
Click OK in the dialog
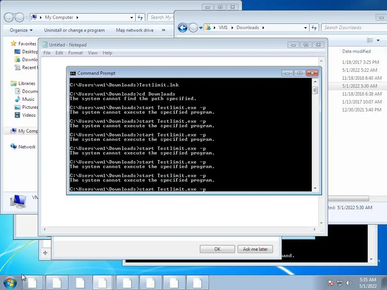click(x=217, y=249)
